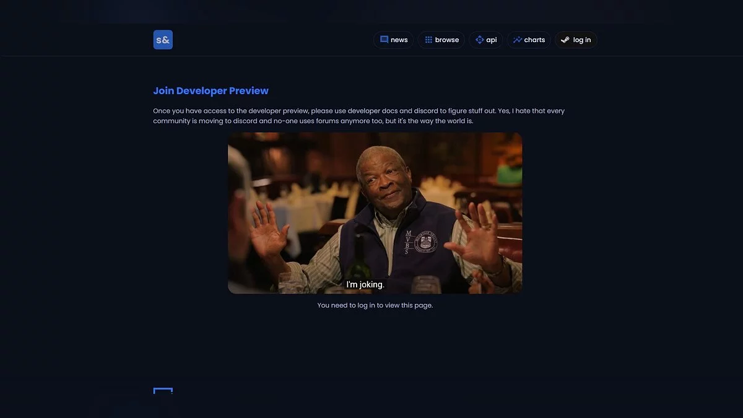The image size is (743, 418).
Task: Click the log in button
Action: coord(576,40)
